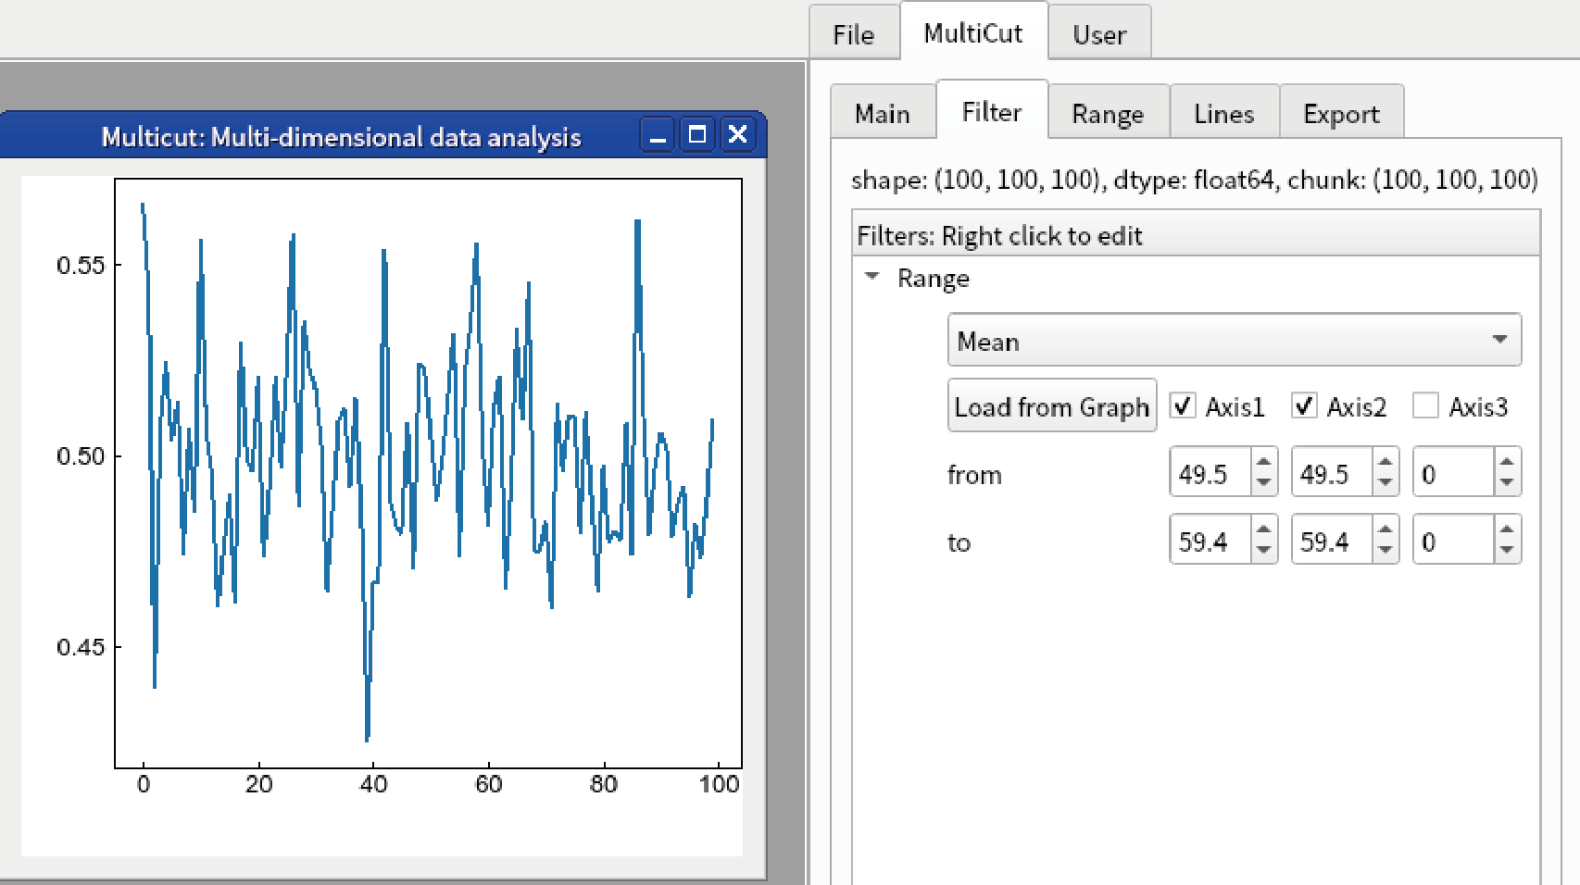Open the Mean dropdown menu
The image size is (1580, 885).
pyautogui.click(x=1234, y=340)
